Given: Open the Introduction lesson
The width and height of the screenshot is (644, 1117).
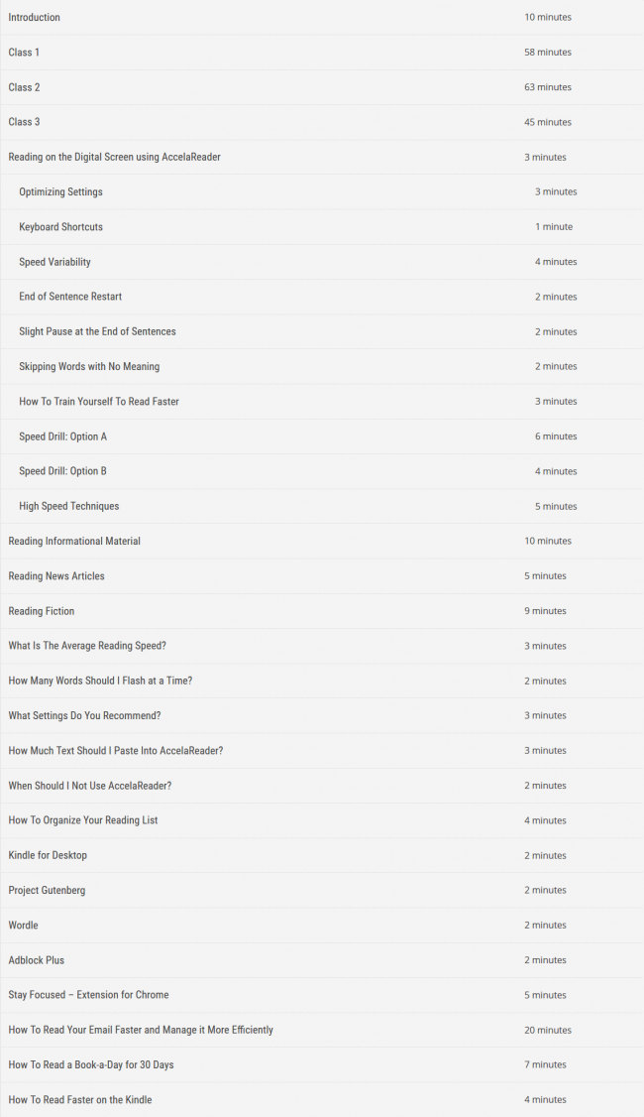Looking at the screenshot, I should (x=322, y=17).
